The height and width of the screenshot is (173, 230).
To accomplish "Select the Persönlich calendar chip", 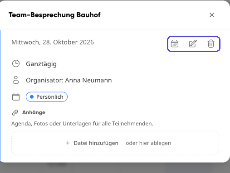I will click(47, 97).
